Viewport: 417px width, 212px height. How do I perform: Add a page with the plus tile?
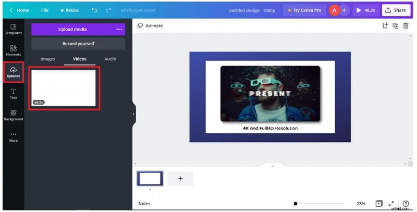pyautogui.click(x=180, y=178)
